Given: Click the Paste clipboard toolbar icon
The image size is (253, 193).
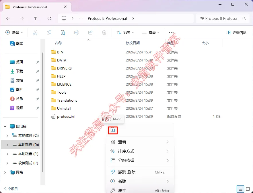Looking at the screenshot, I should (x=63, y=32).
